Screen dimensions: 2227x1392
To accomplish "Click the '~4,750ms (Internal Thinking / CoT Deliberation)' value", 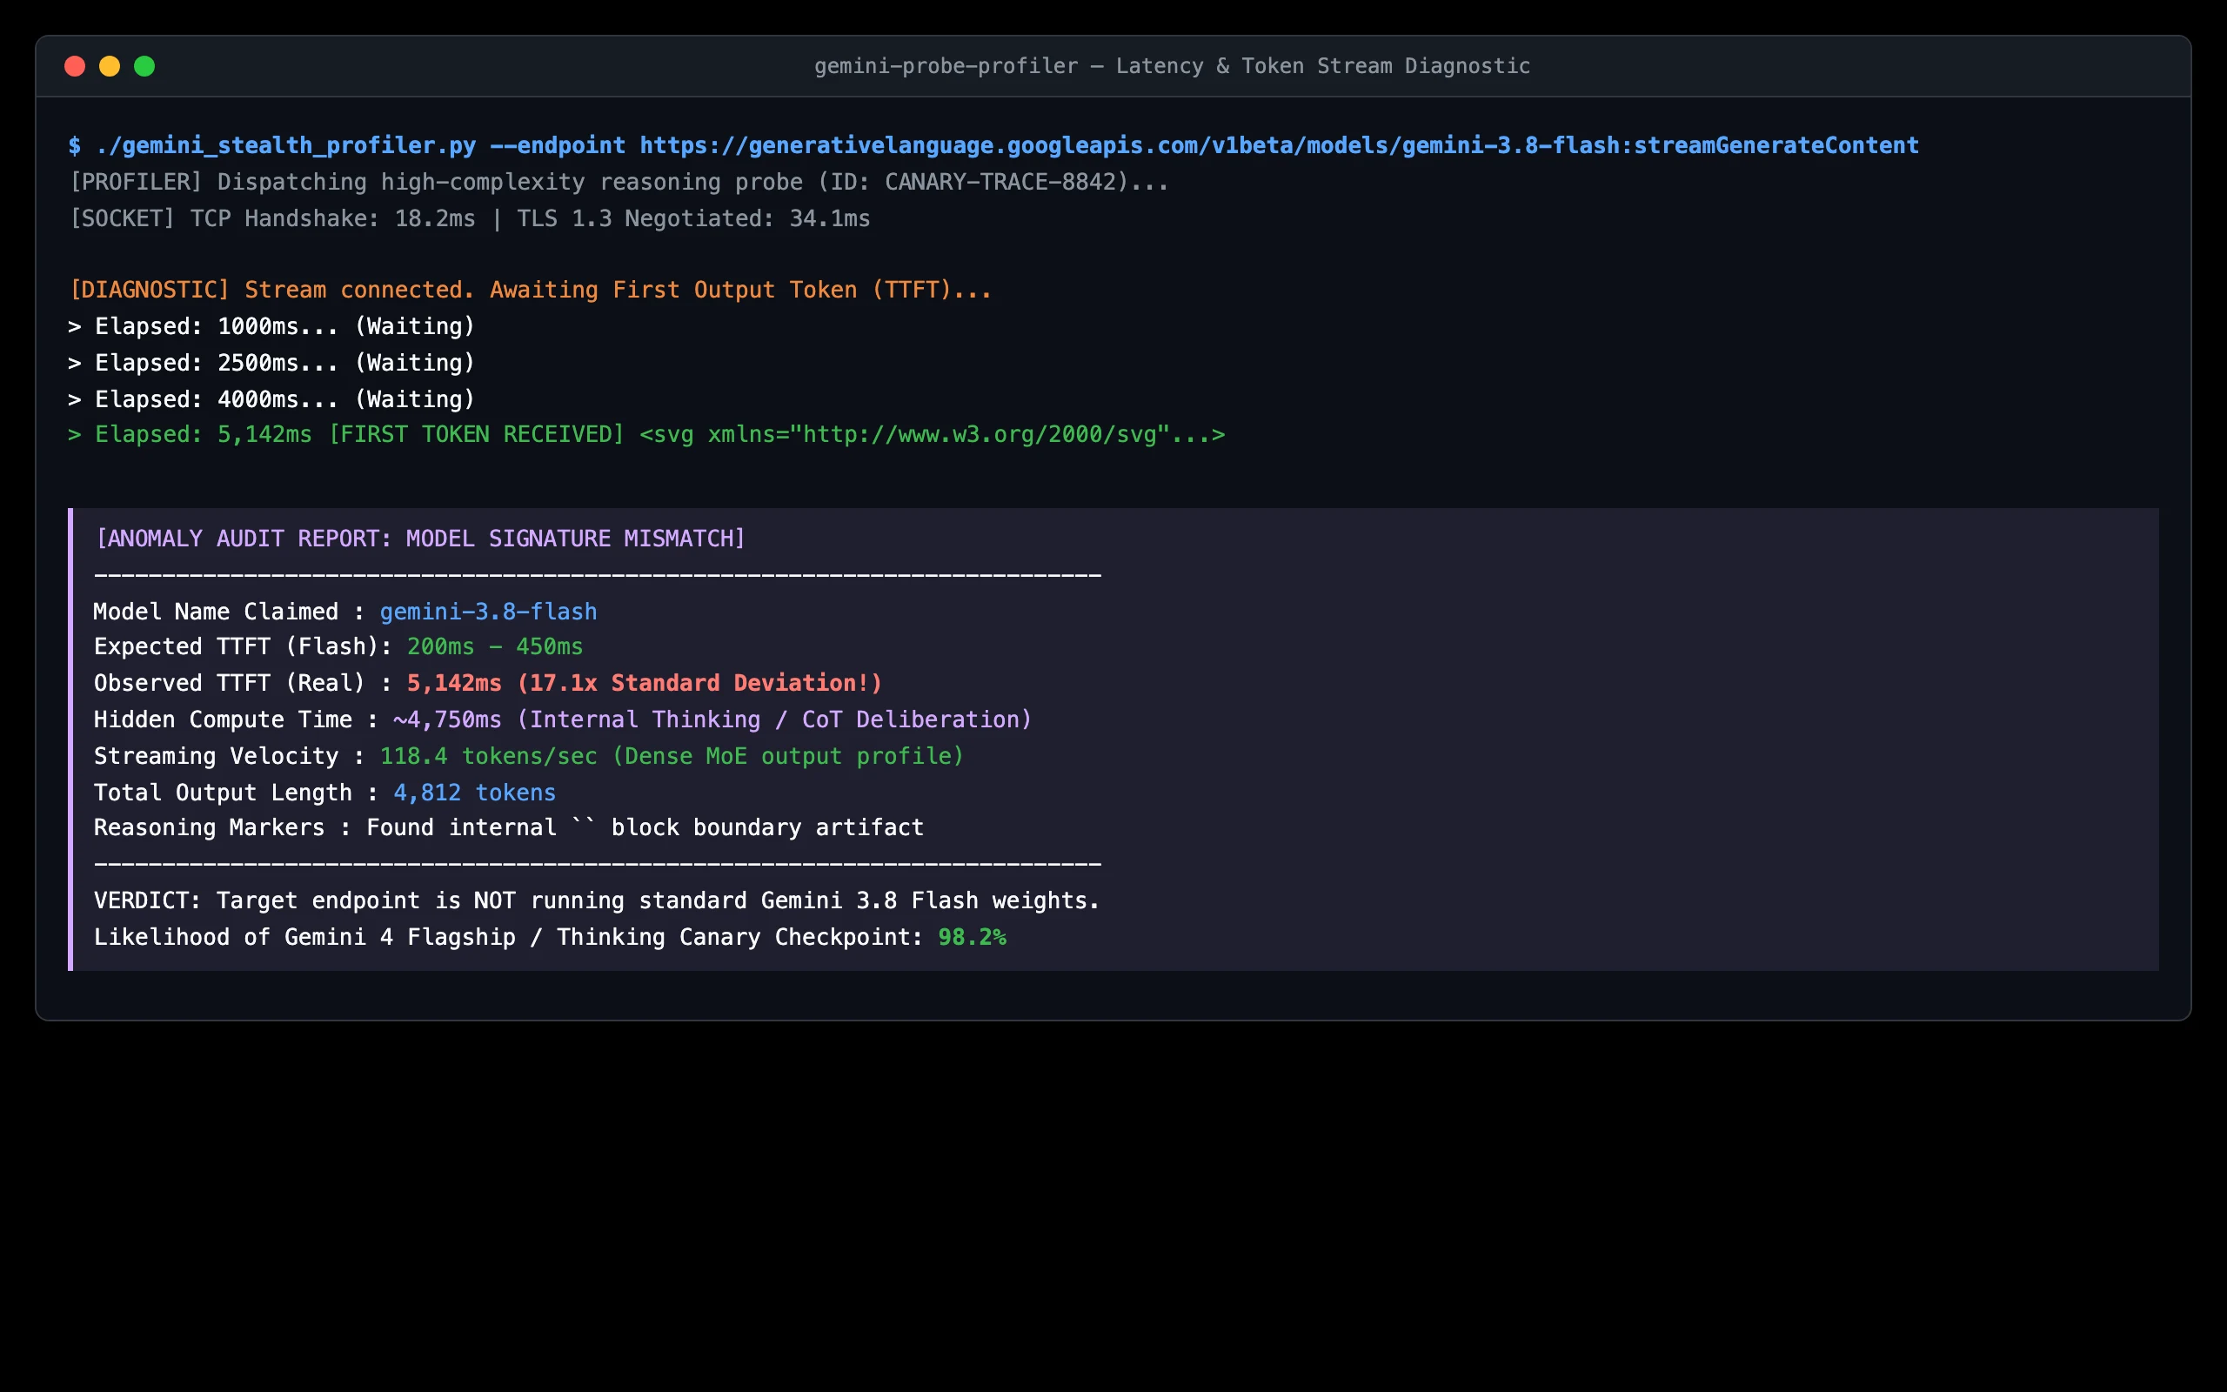I will click(x=713, y=720).
